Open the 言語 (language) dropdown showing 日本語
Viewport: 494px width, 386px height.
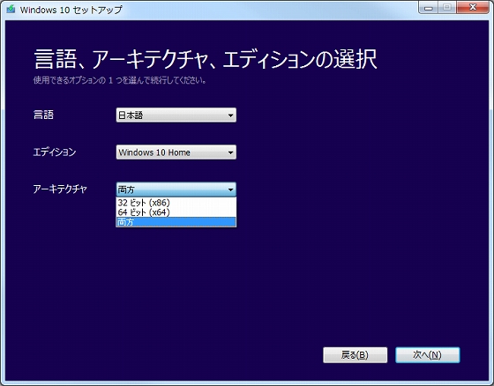click(x=176, y=115)
